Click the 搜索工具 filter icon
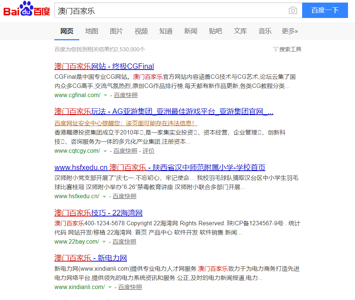355x300 pixels. tap(275, 49)
